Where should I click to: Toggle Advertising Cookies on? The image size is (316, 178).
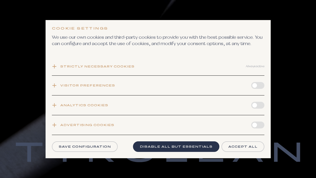258,125
